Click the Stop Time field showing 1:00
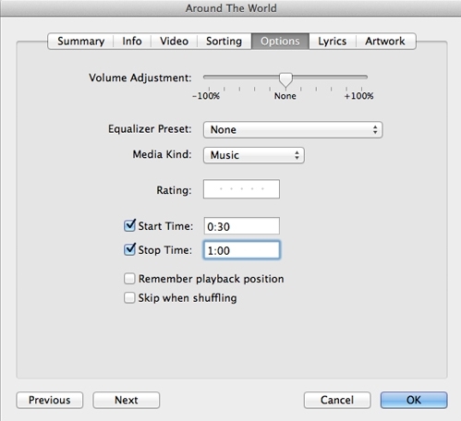 tap(242, 250)
